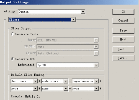Screen dimensions: 139x100
Task: Open the Load... settings dialog
Action: [x=123, y=49]
